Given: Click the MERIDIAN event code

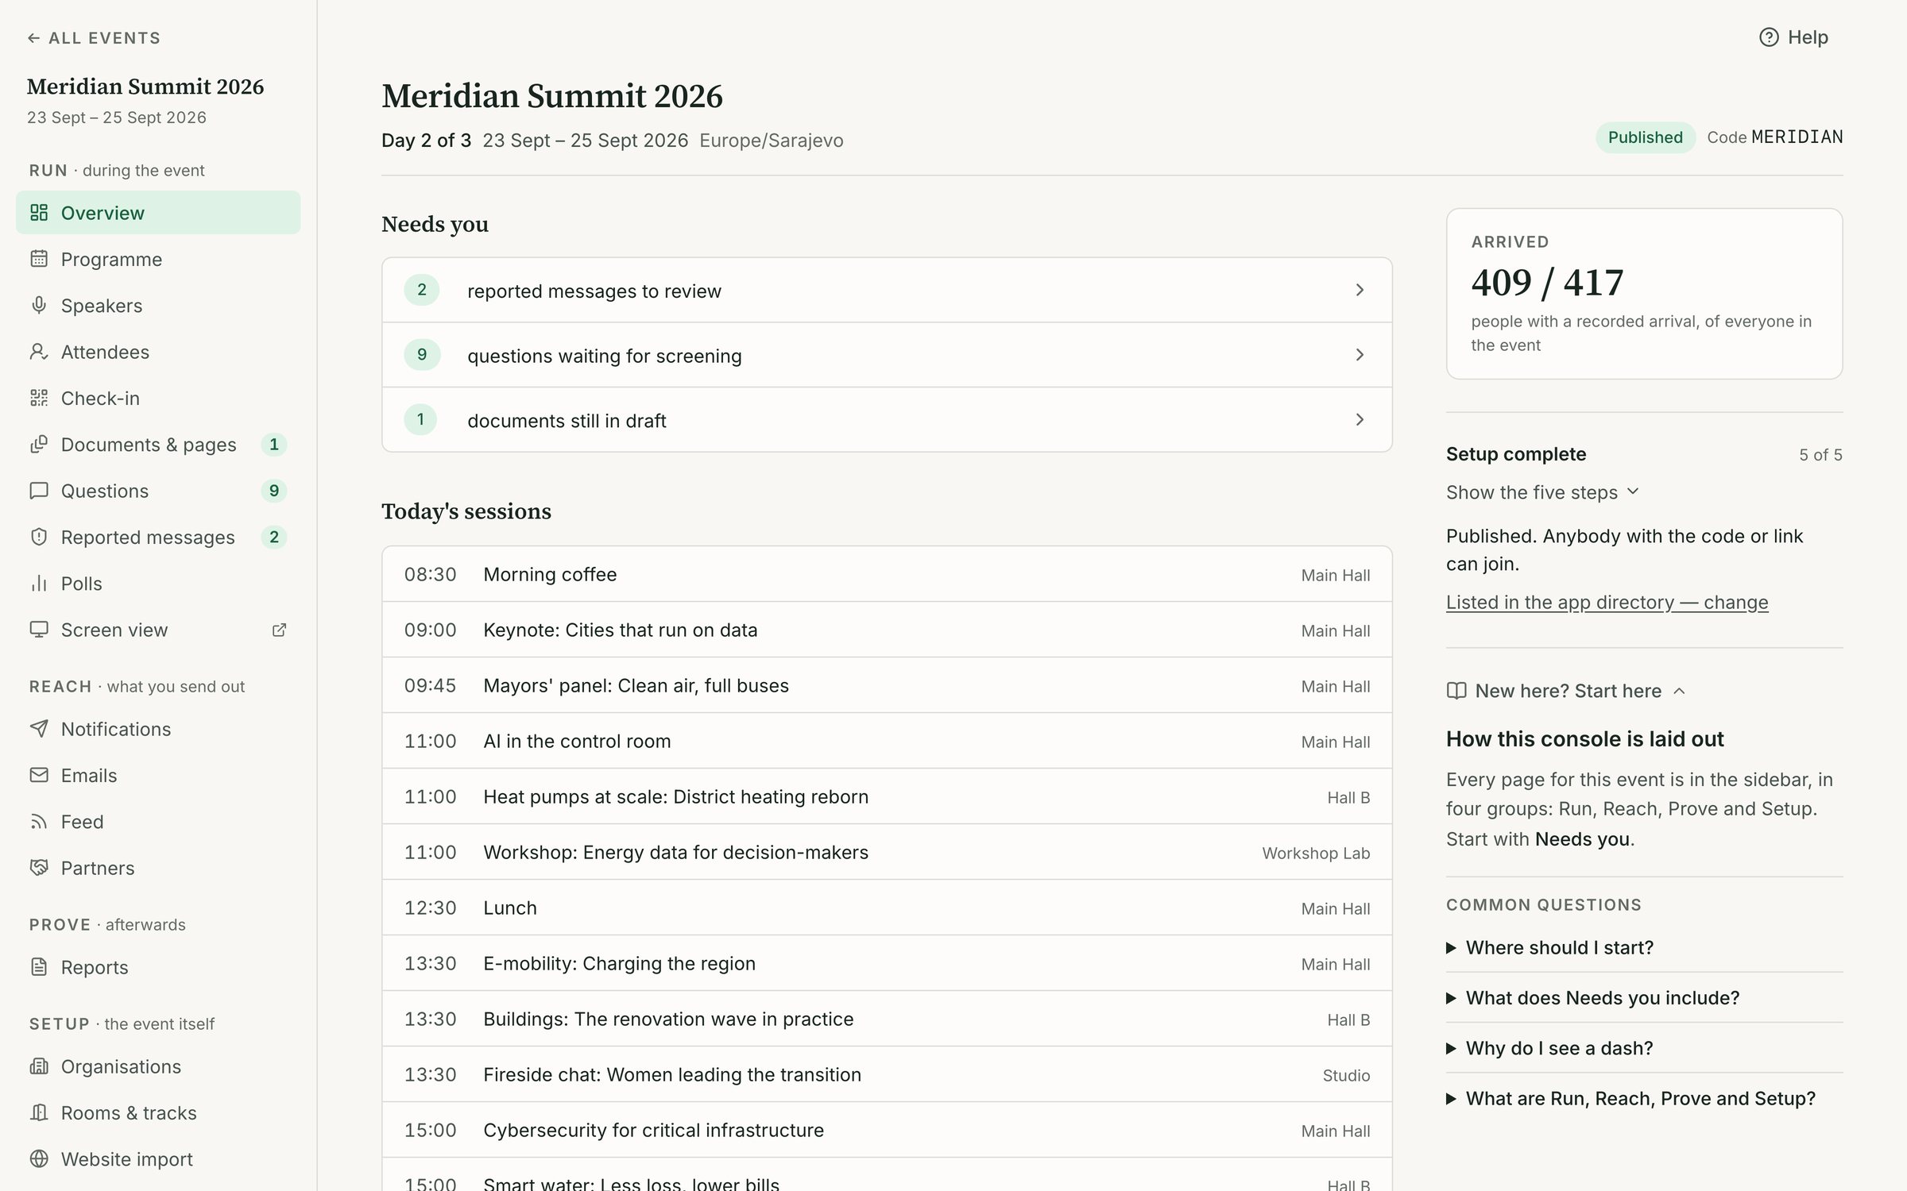Looking at the screenshot, I should coord(1797,137).
